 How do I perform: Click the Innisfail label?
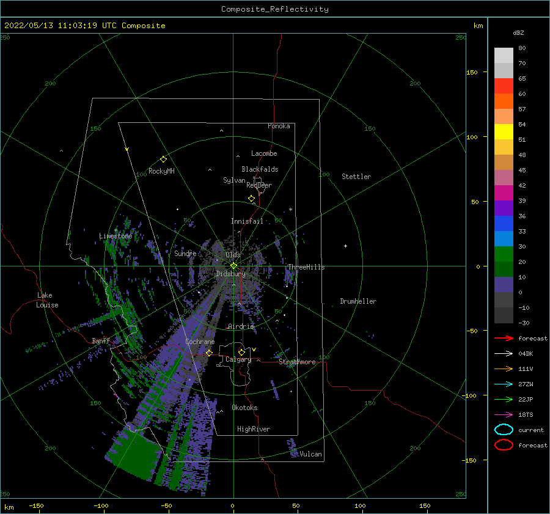[247, 221]
